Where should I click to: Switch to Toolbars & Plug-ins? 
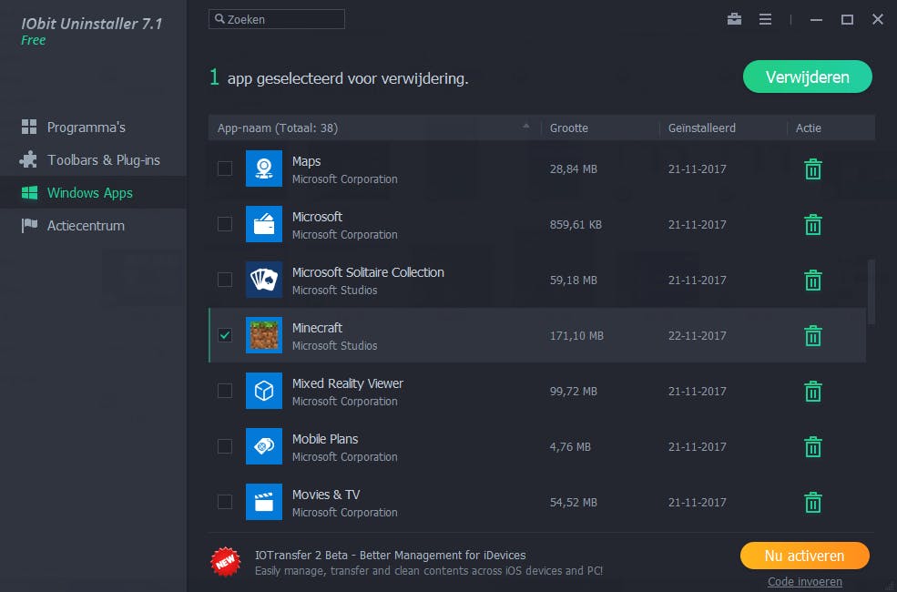103,160
